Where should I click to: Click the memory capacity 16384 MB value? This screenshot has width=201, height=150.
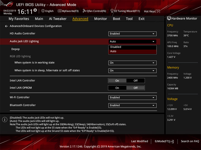click(x=173, y=89)
